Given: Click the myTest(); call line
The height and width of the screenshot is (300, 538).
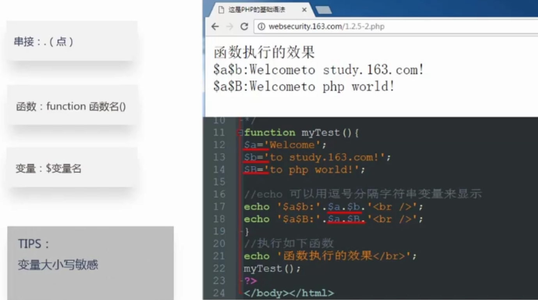Looking at the screenshot, I should 272,268.
